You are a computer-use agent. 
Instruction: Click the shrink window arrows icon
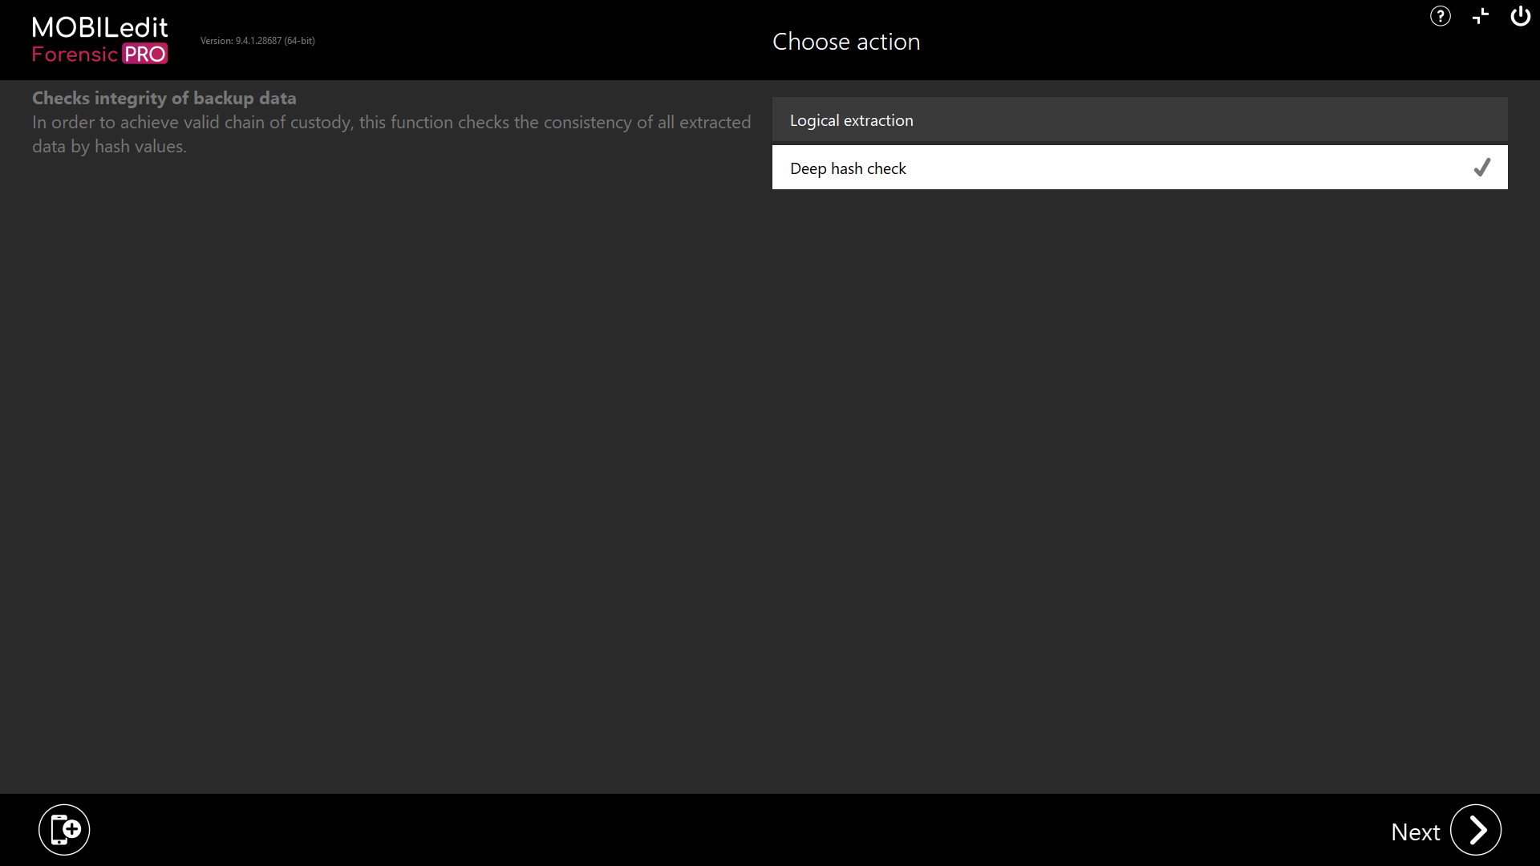[1481, 16]
